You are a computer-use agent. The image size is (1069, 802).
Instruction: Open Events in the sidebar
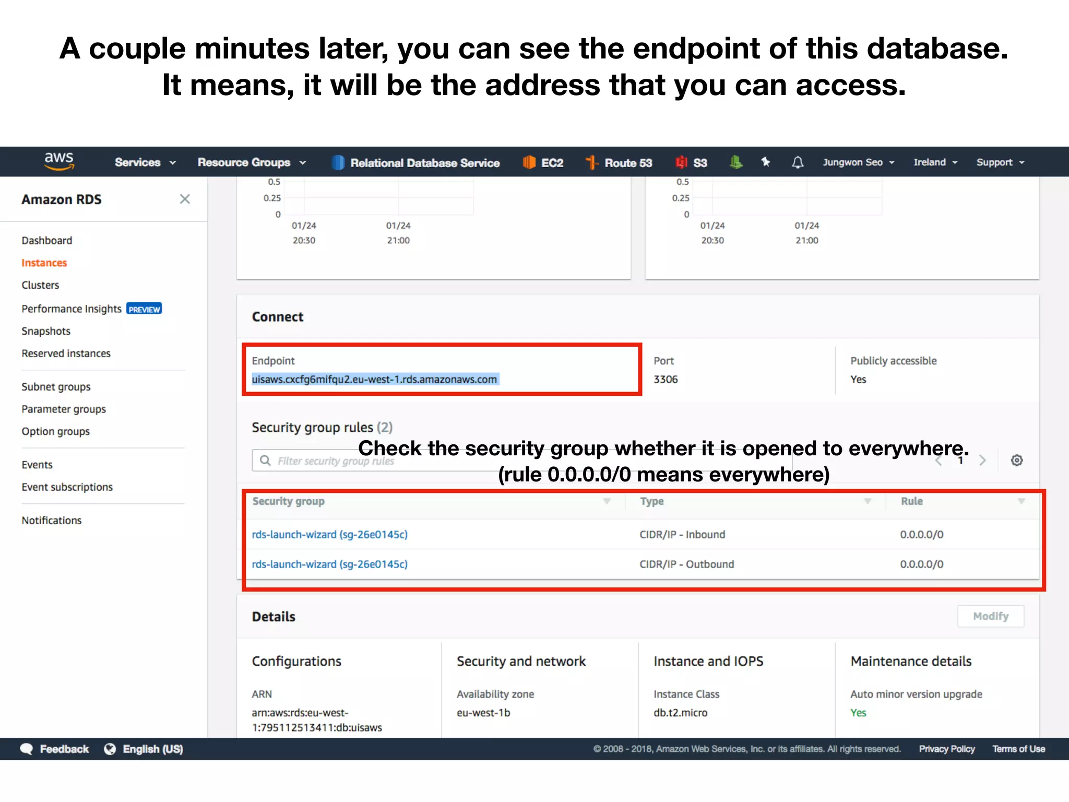tap(37, 465)
